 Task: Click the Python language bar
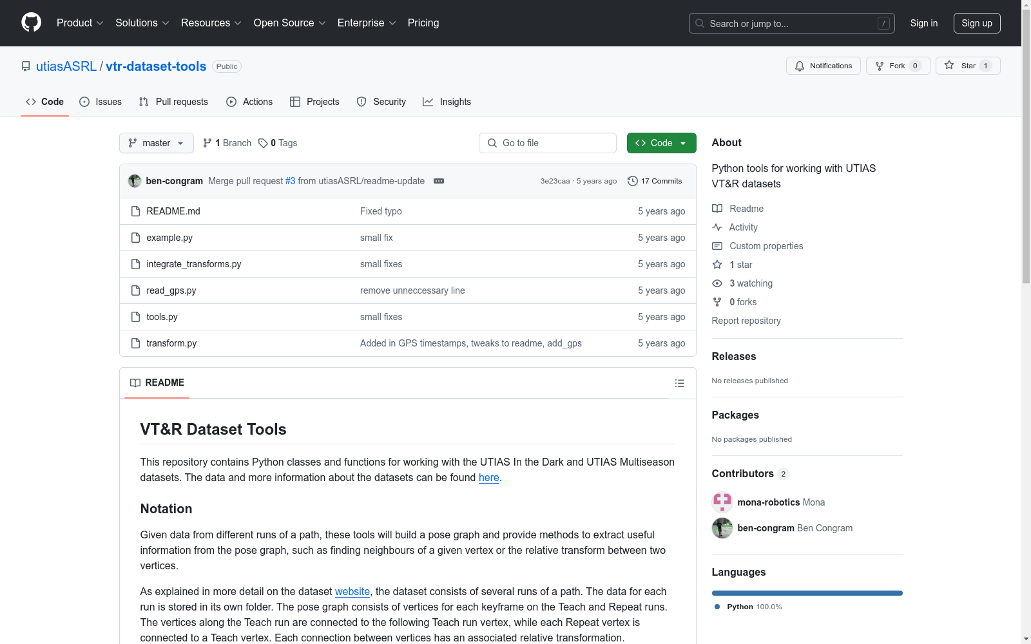tap(807, 593)
